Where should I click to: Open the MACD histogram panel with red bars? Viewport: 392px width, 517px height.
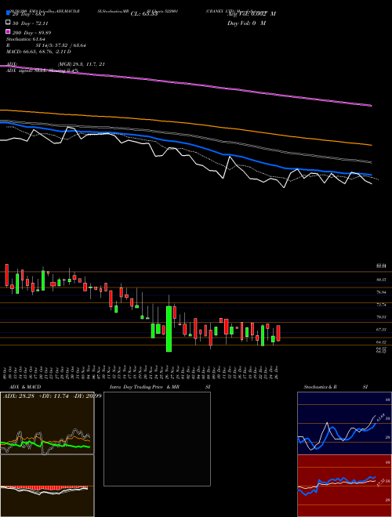pyautogui.click(x=47, y=486)
